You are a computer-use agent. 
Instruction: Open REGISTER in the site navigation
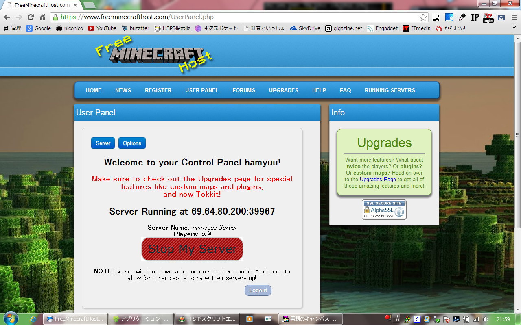pyautogui.click(x=158, y=90)
